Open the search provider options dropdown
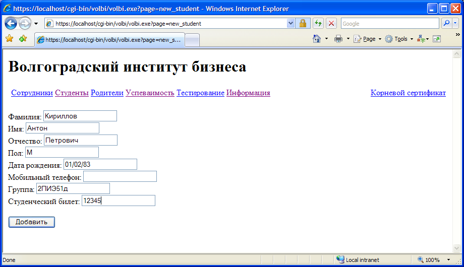Image resolution: width=464 pixels, height=267 pixels. coord(455,23)
